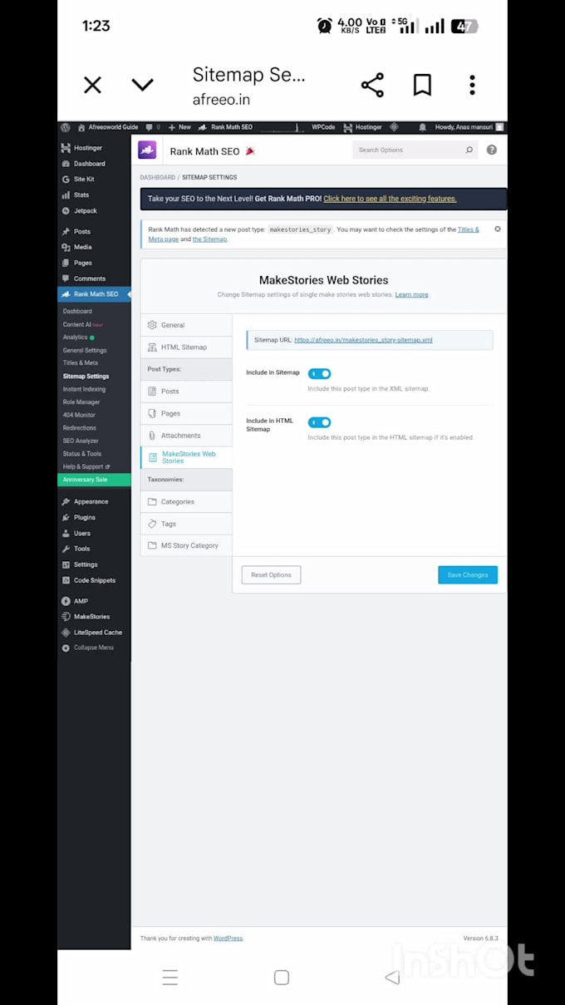
Task: Select the Posts post type tab
Action: [186, 391]
